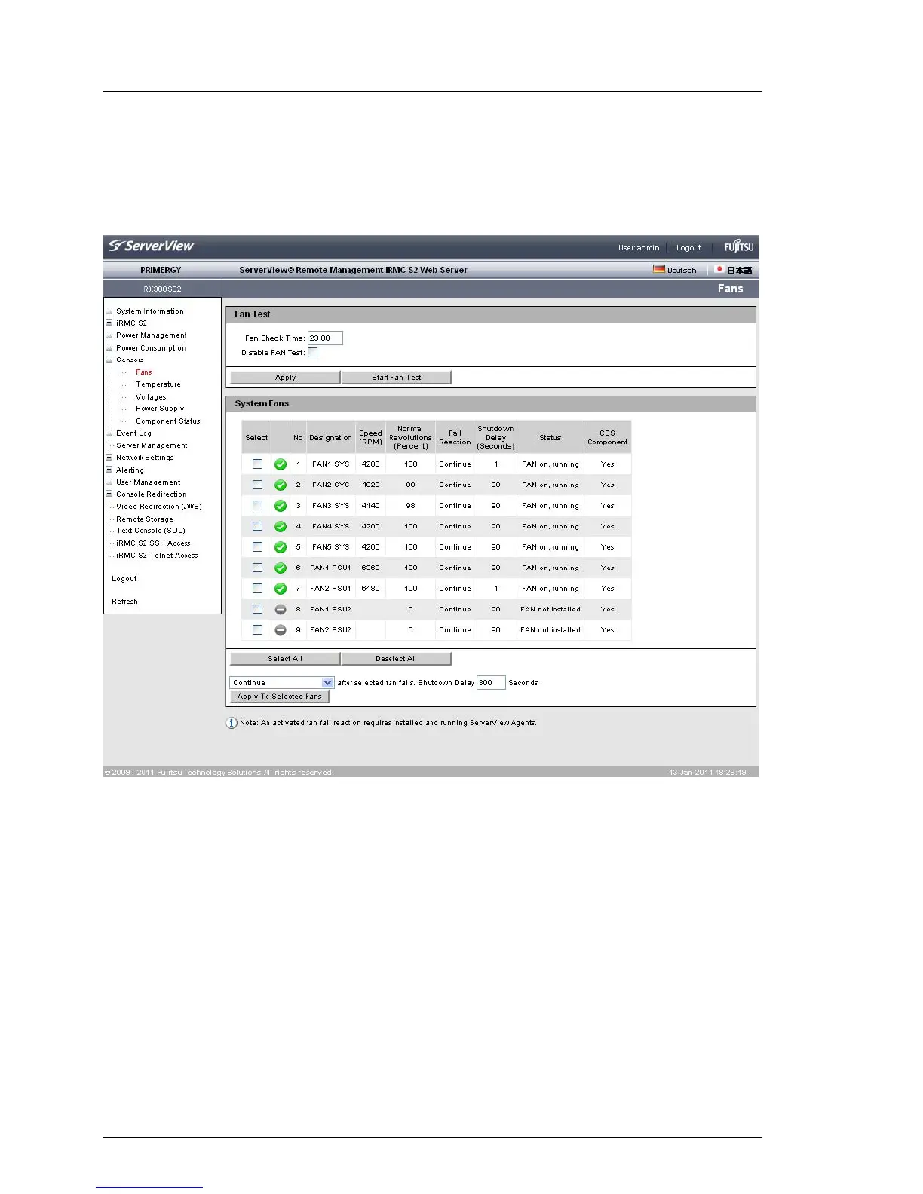
Task: Expand the Alerting tree node
Action: pos(109,470)
